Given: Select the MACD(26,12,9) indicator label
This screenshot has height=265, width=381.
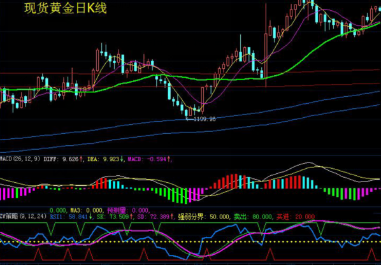Looking at the screenshot, I should tap(20, 159).
